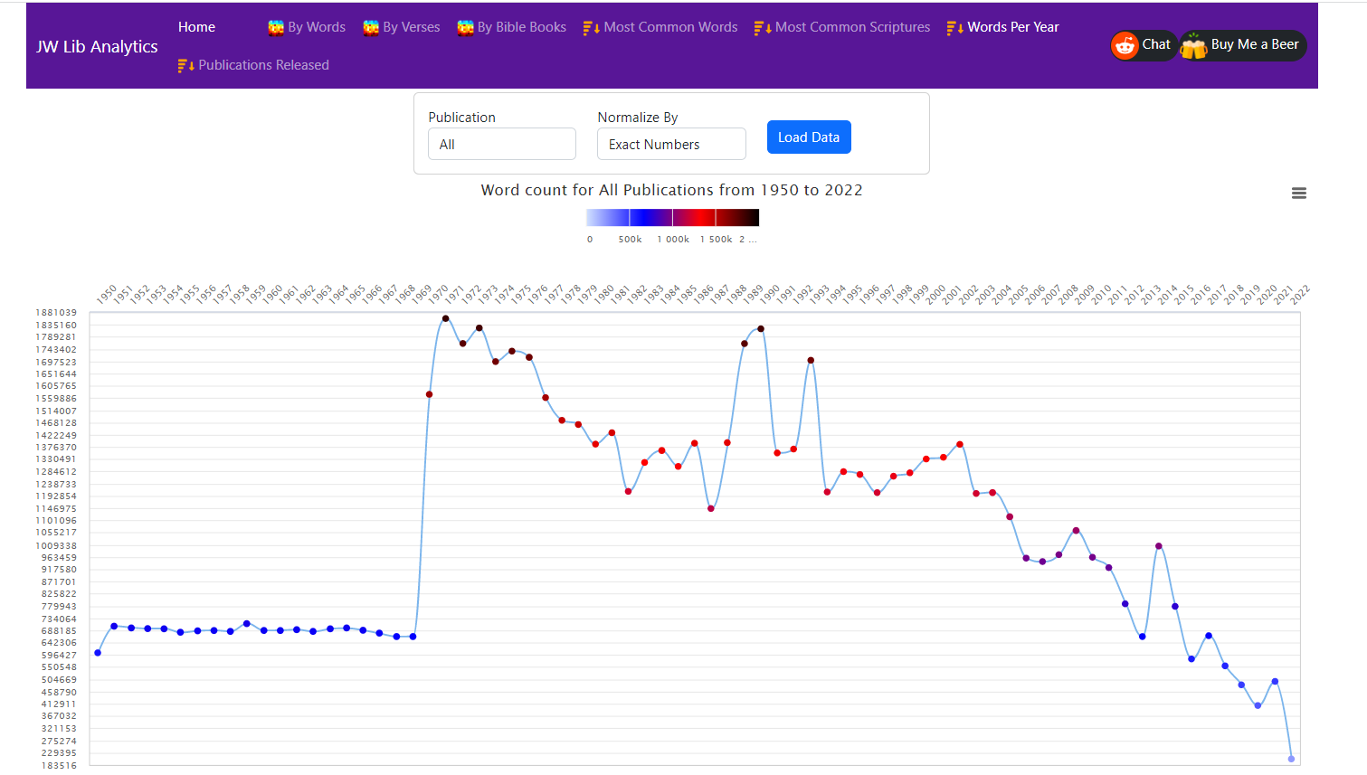Viewport: 1367px width, 775px height.
Task: Go to JW Lib Analytics brand link
Action: (x=97, y=46)
